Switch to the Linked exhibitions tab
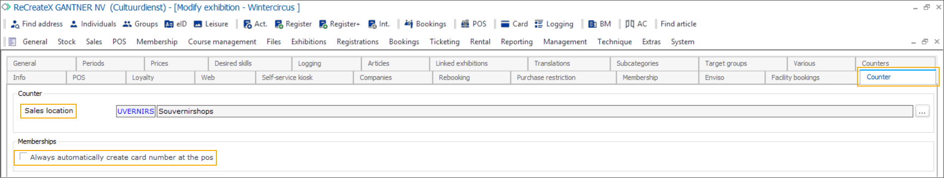944x178 pixels. pyautogui.click(x=478, y=63)
